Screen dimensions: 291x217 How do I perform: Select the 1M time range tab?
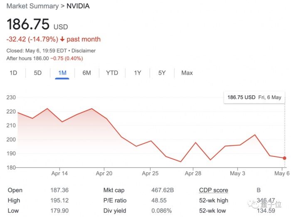point(62,73)
